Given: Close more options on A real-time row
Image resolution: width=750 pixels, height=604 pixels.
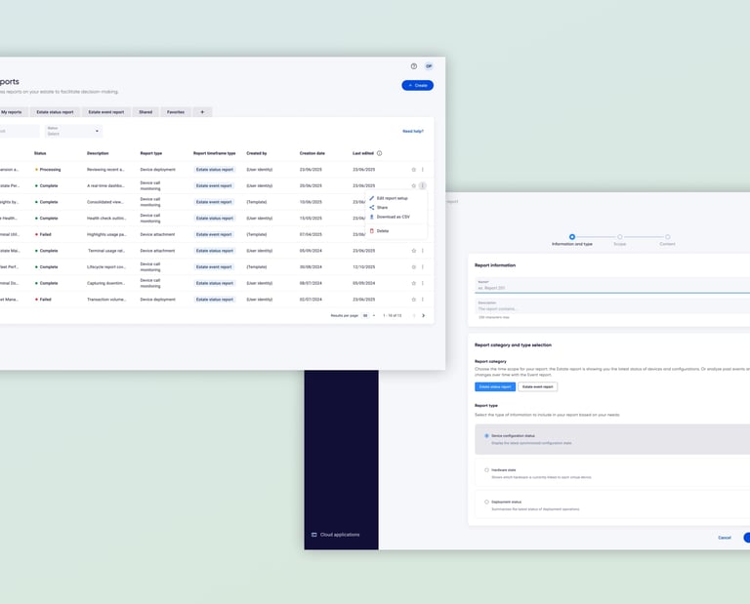Looking at the screenshot, I should pos(422,185).
